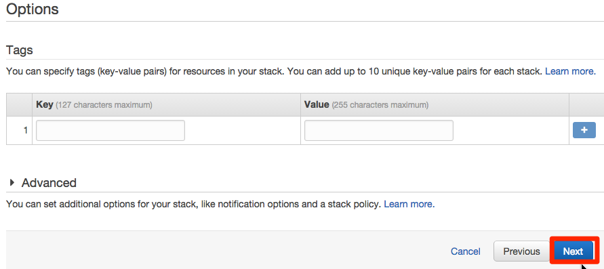Select the Tags section heading

pyautogui.click(x=20, y=50)
